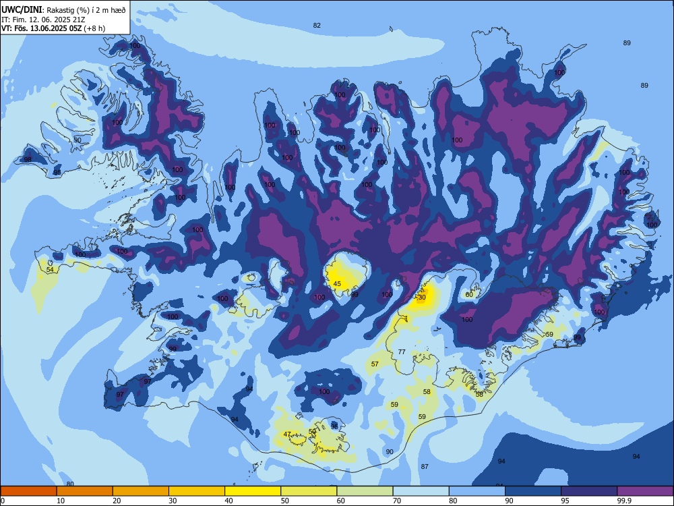Click the '70' legend tick label
The width and height of the screenshot is (674, 506).
[x=397, y=501]
